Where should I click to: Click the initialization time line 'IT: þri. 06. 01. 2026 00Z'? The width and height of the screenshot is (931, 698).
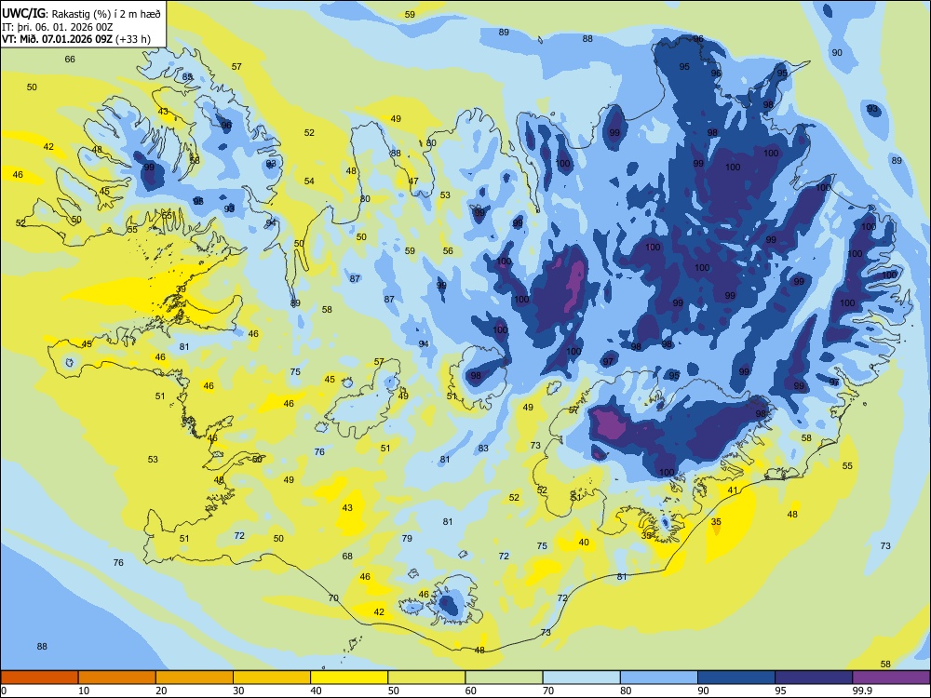pos(57,27)
